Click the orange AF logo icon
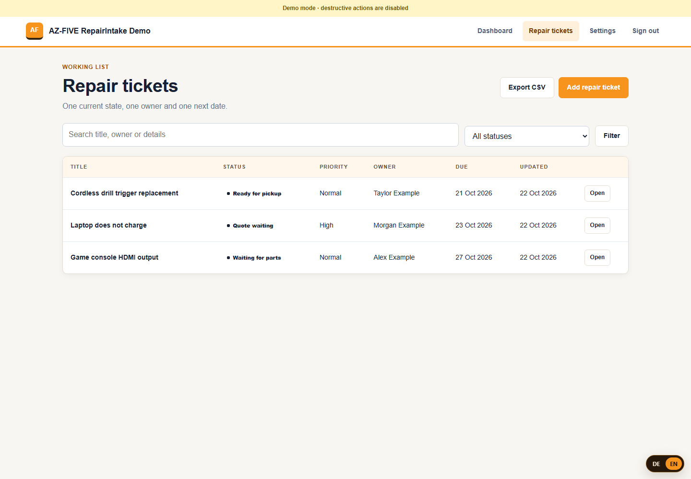 coord(35,31)
